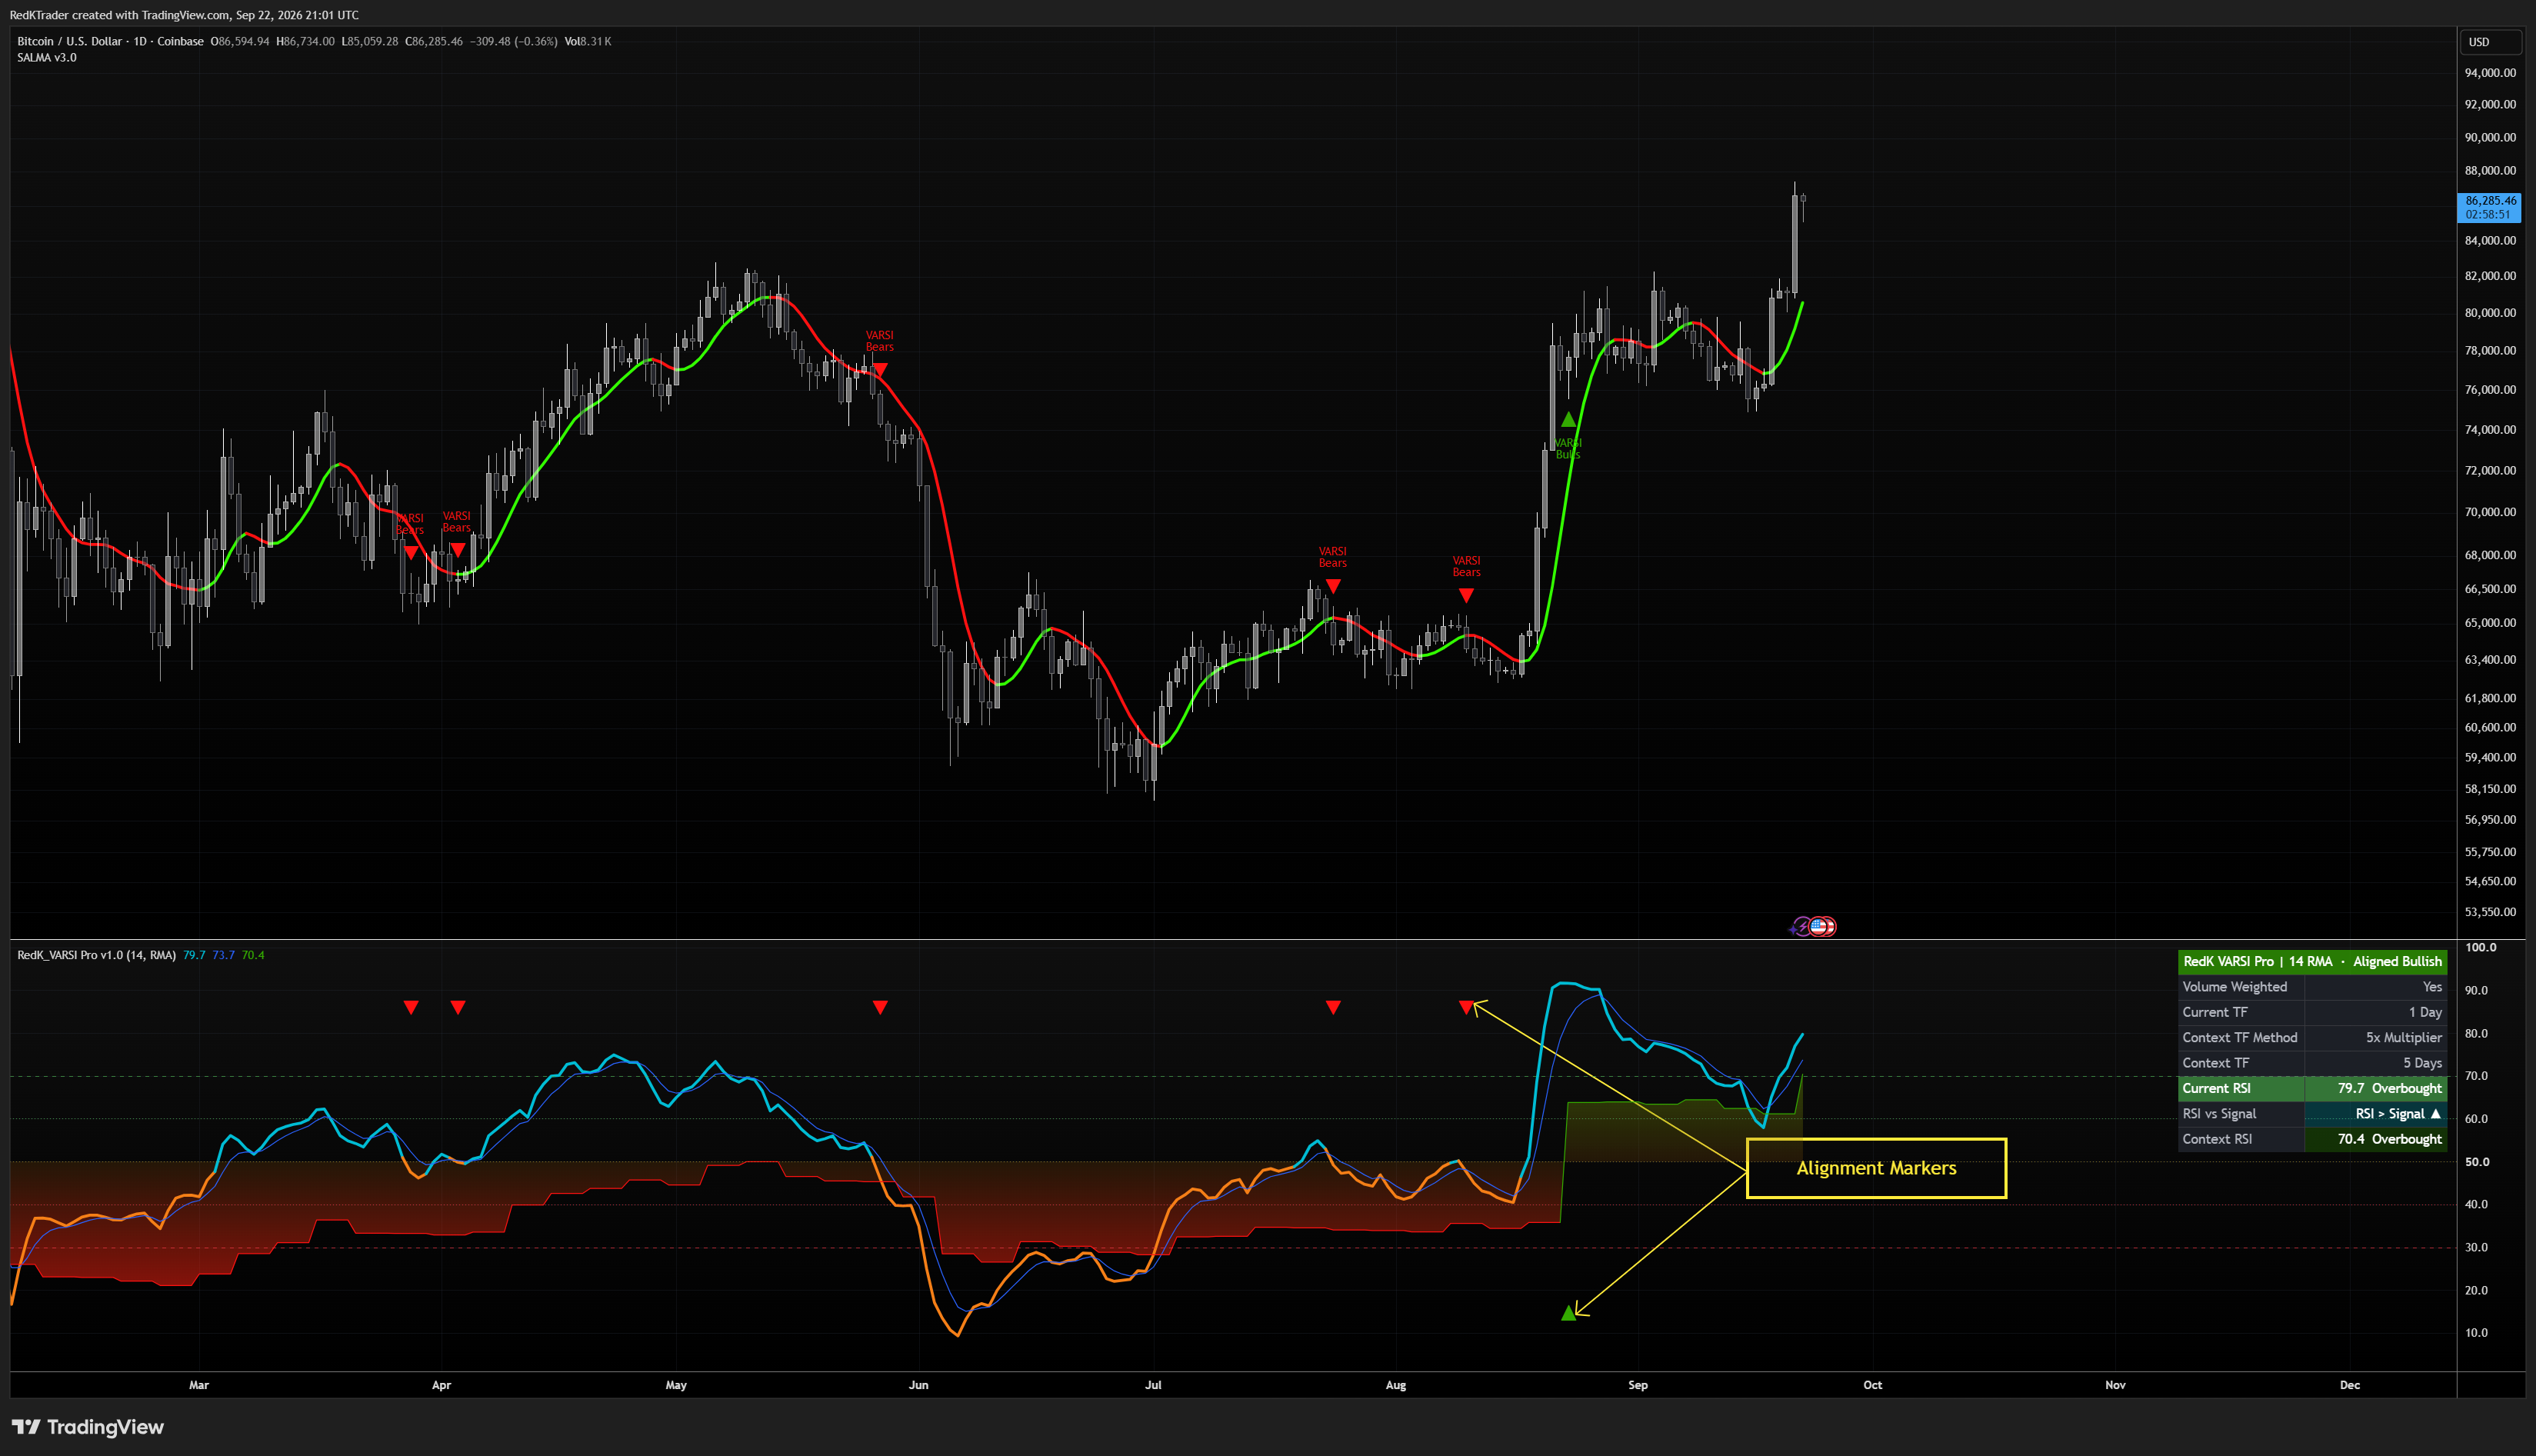Image resolution: width=2536 pixels, height=1456 pixels.
Task: Click the Sep label on the time axis
Action: pyautogui.click(x=1638, y=1385)
